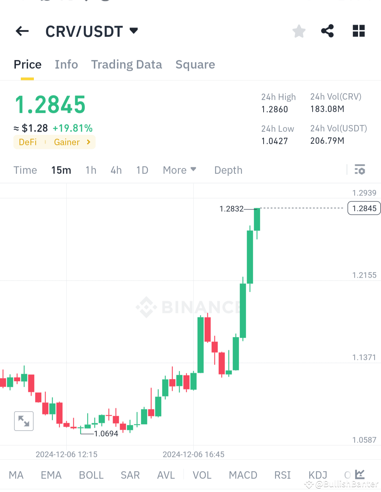Toggle the VOL indicator display
The height and width of the screenshot is (492, 381).
[202, 475]
